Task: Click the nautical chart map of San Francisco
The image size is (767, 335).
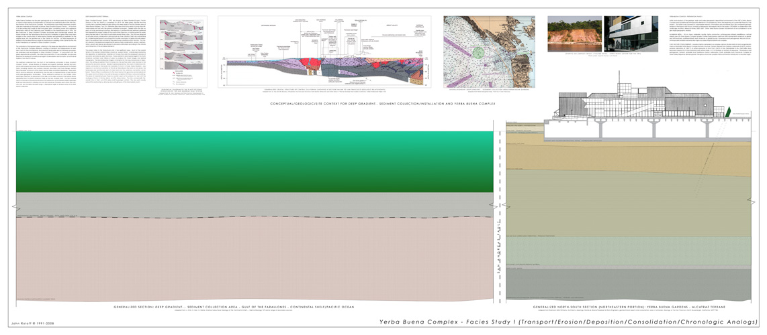Action: [489, 52]
